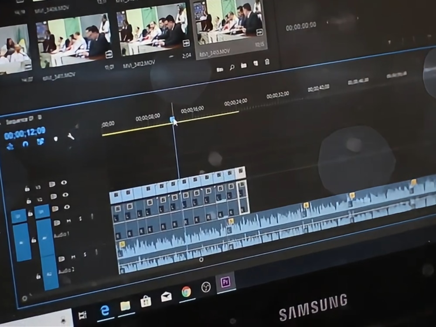Click the New Bin folder icon
The height and width of the screenshot is (327, 436).
click(x=244, y=65)
